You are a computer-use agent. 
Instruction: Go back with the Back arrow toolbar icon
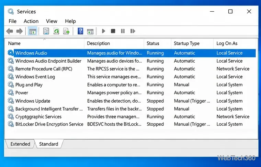(10, 31)
